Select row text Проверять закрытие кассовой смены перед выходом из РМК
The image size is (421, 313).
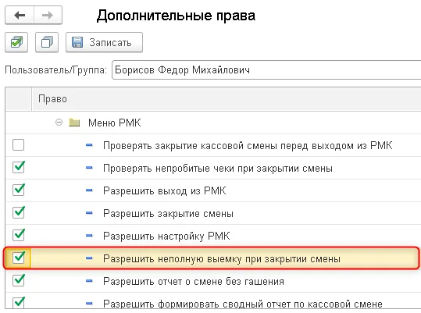point(248,146)
